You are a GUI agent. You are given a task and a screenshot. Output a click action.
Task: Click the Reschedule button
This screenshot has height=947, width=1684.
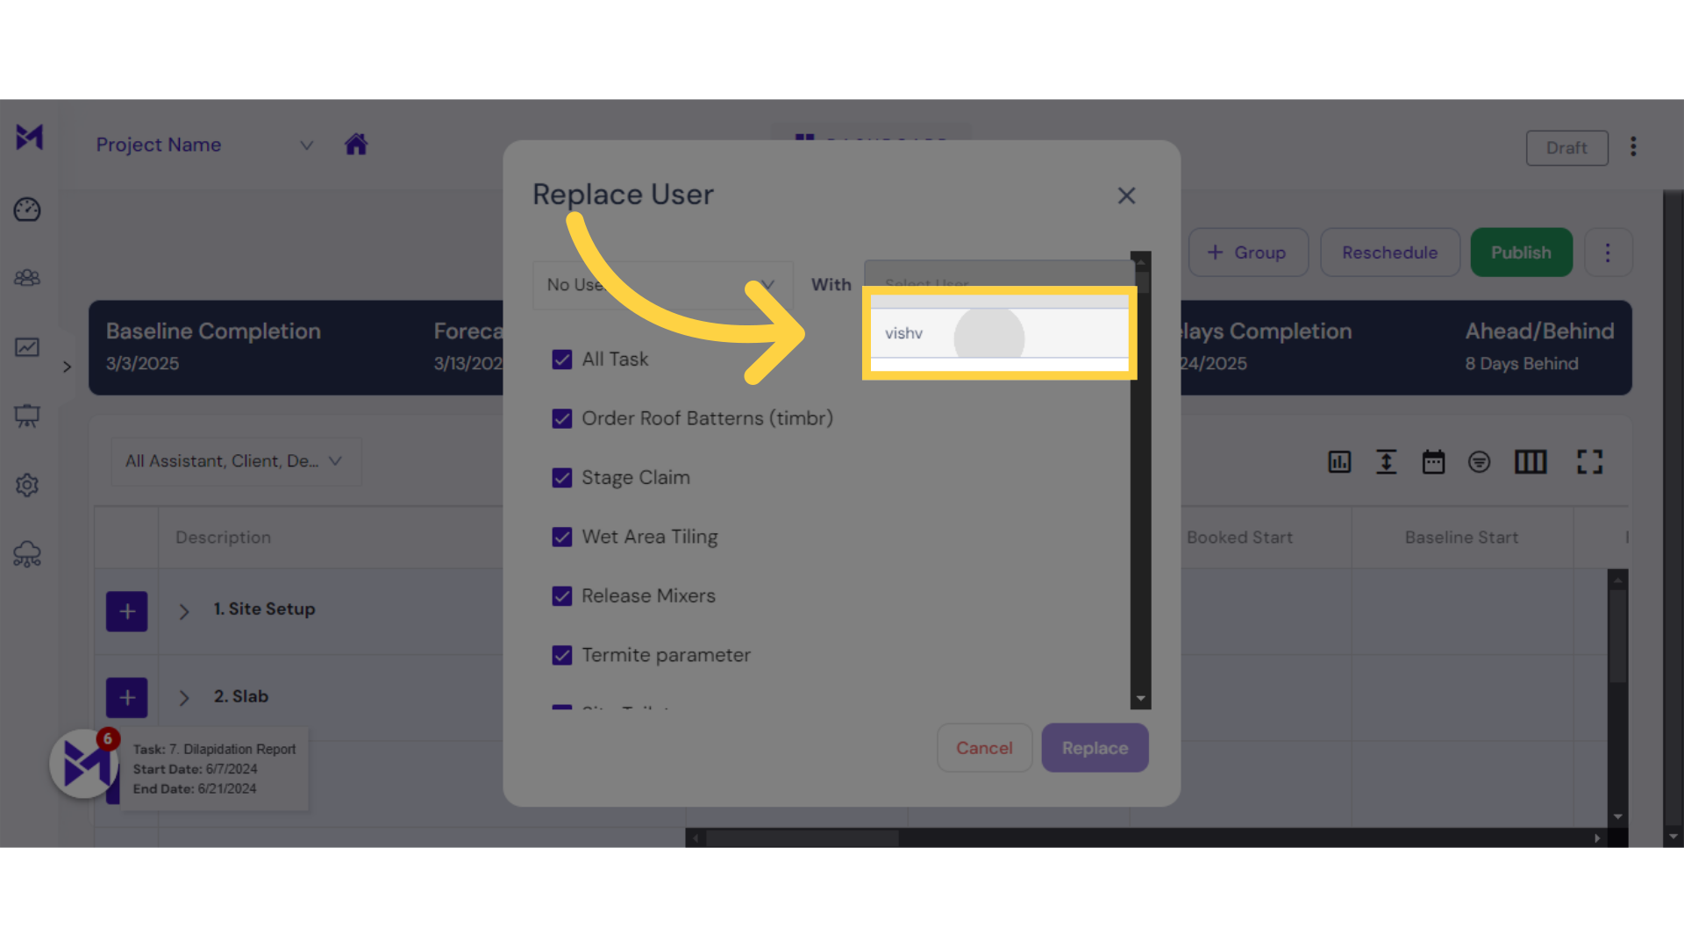pos(1389,253)
